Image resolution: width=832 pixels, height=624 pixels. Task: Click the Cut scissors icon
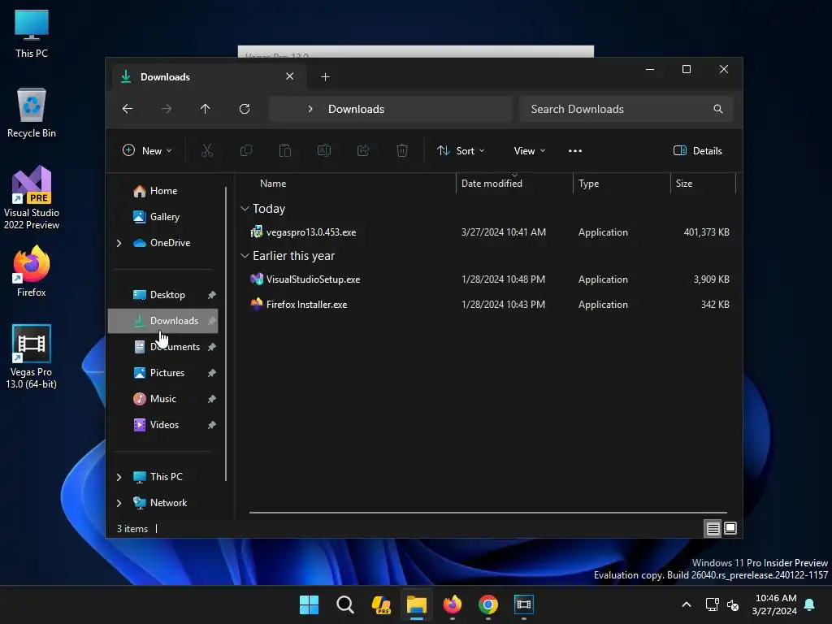click(x=207, y=150)
